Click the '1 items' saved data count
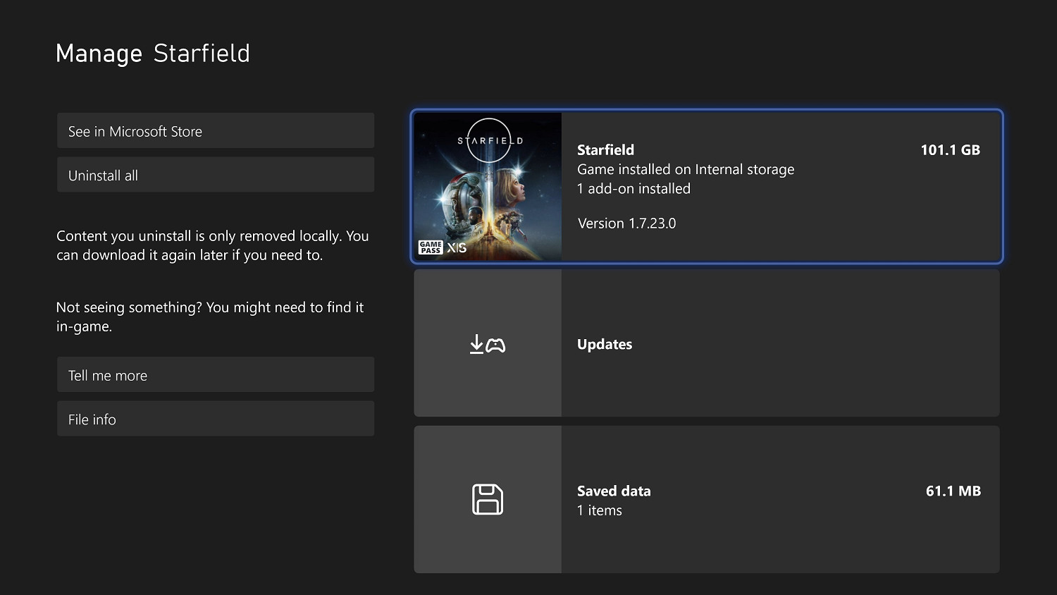 point(600,510)
